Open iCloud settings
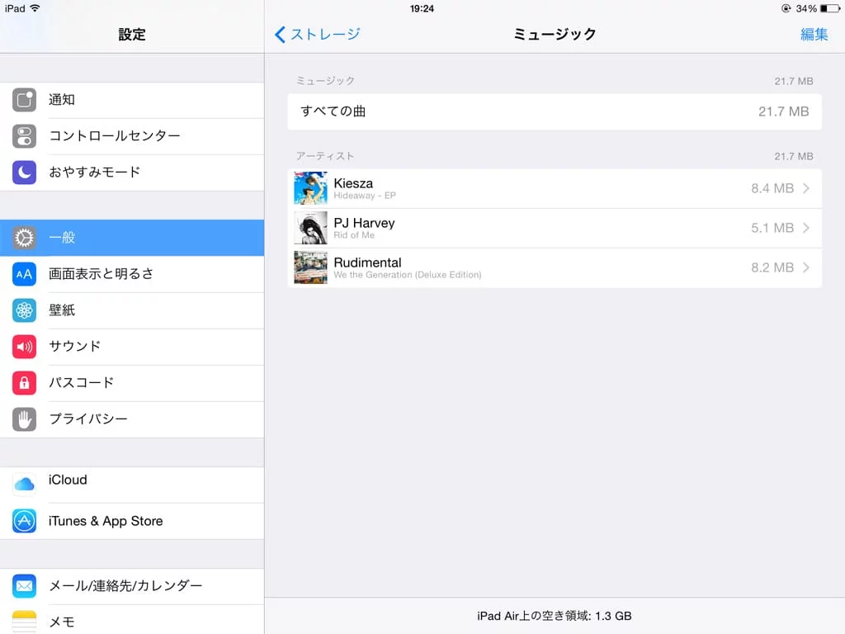 (x=132, y=485)
